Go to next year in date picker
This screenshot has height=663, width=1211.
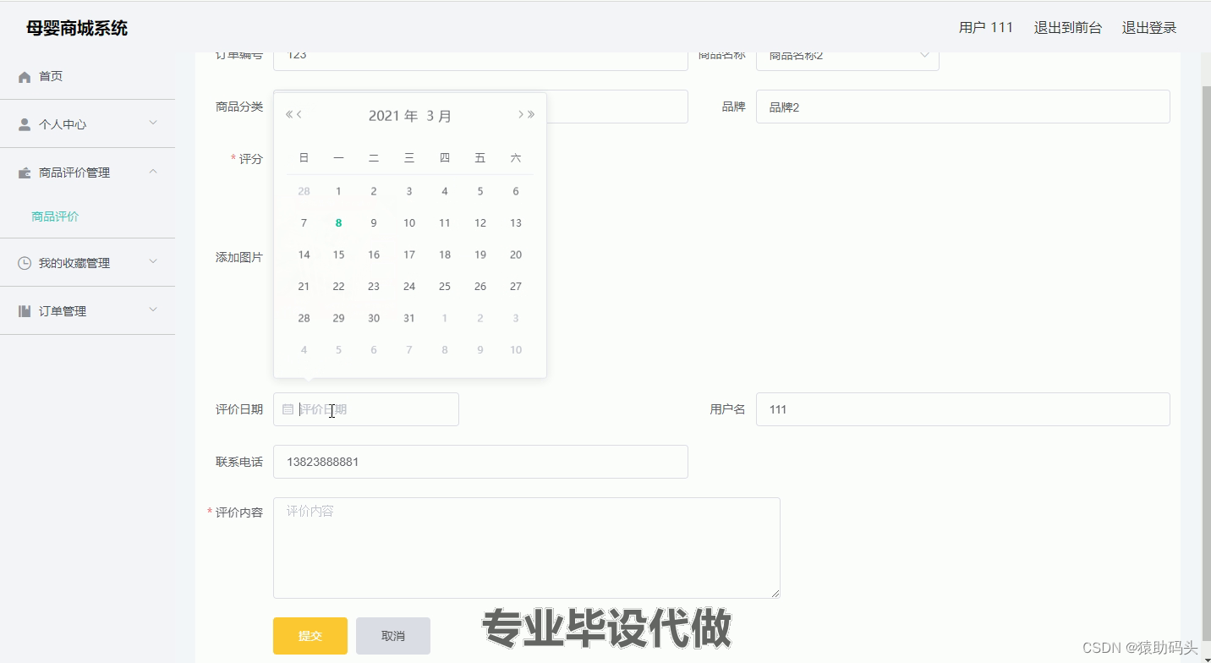[531, 115]
